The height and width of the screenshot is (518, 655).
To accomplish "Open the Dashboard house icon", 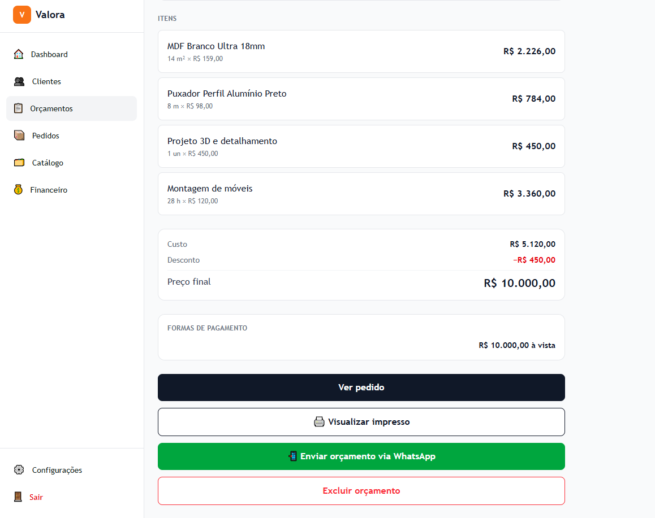I will [18, 54].
